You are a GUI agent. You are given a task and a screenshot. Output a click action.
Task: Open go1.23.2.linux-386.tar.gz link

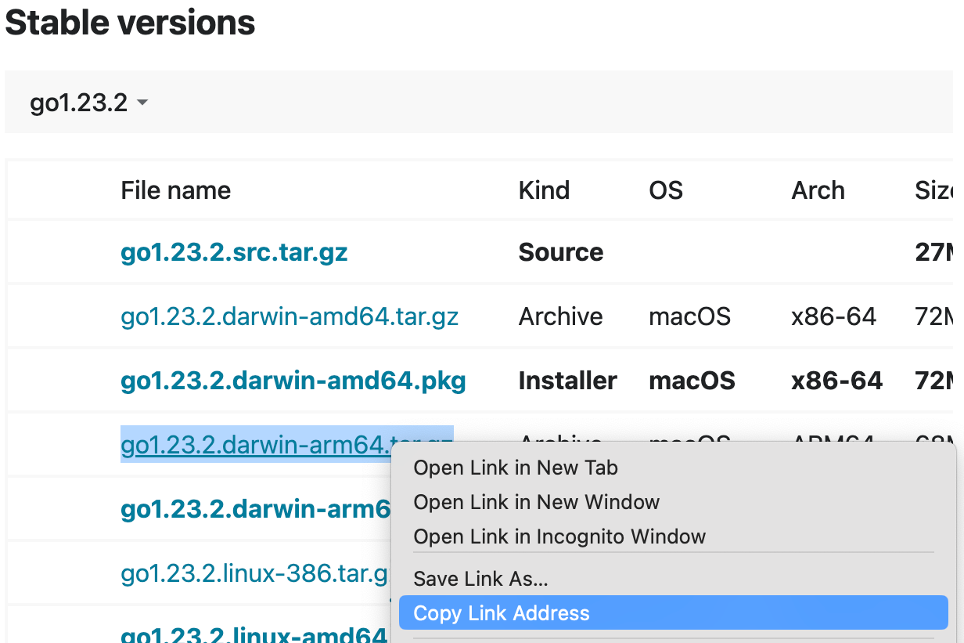pyautogui.click(x=255, y=573)
